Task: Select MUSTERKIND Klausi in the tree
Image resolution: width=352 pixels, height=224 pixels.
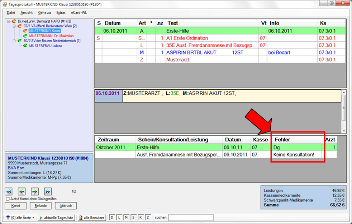Action: click(x=45, y=31)
